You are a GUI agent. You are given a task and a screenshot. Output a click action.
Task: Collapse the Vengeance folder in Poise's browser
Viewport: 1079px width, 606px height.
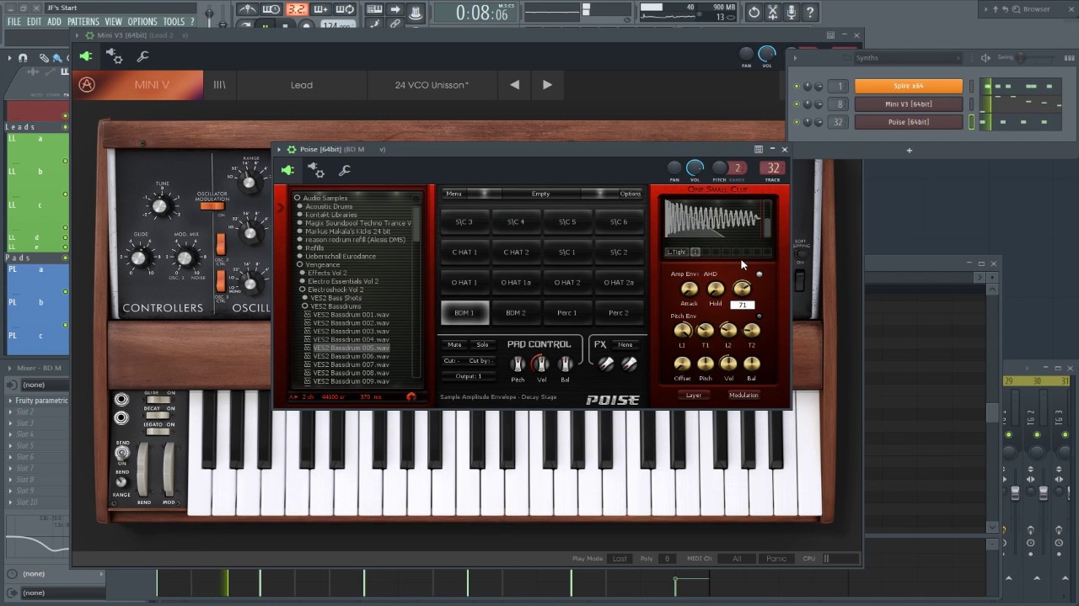click(299, 264)
